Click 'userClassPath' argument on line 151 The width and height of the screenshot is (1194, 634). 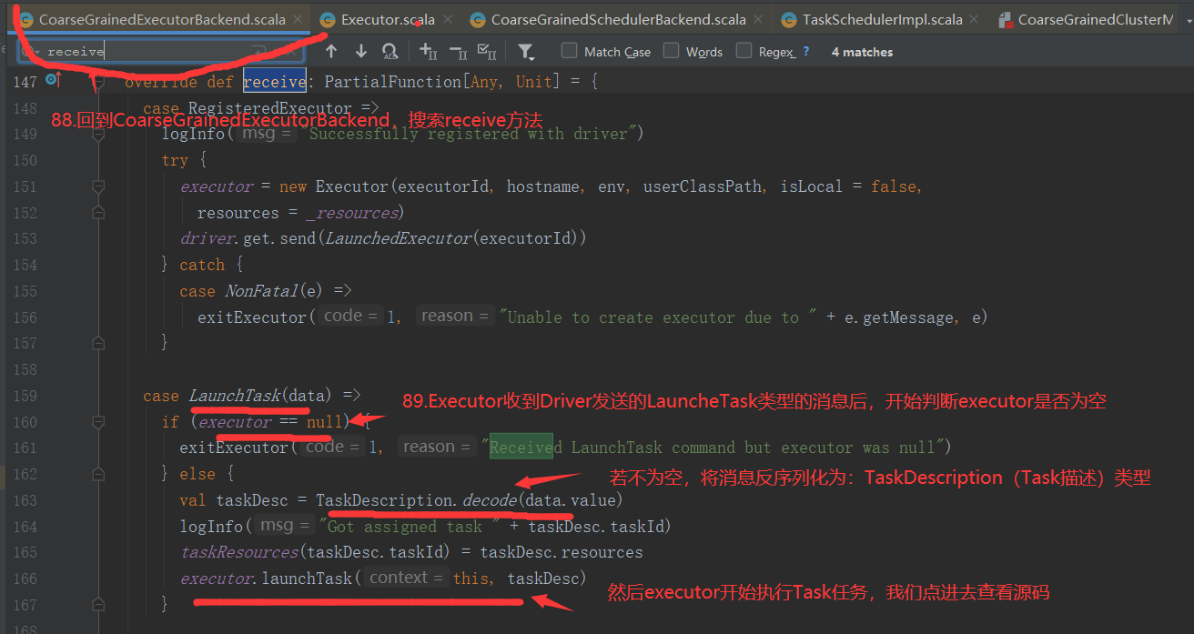703,186
